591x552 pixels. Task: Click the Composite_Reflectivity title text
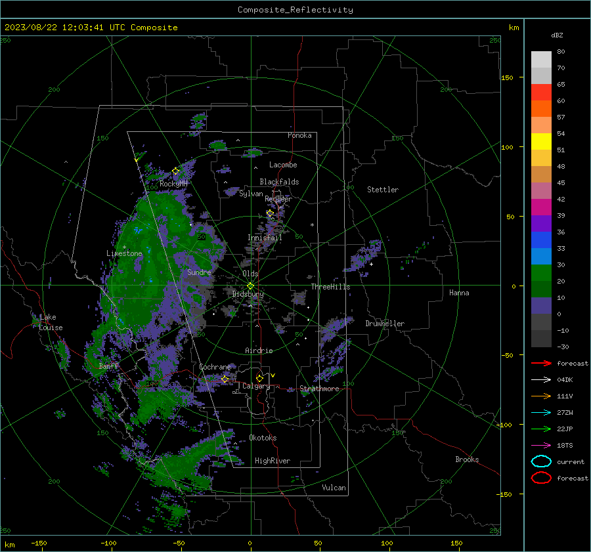pyautogui.click(x=295, y=10)
